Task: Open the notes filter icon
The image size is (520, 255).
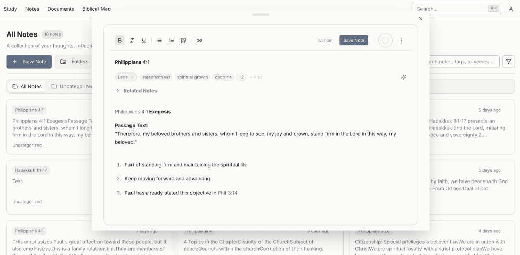Action: point(508,62)
